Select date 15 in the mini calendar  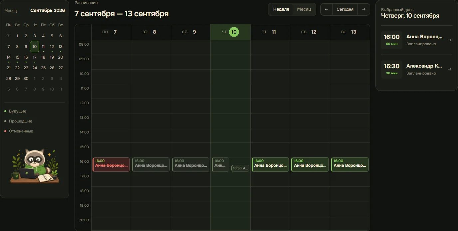point(17,57)
